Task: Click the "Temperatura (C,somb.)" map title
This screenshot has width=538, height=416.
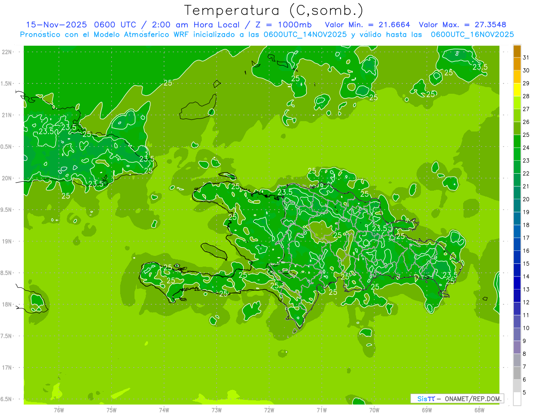Action: pos(274,11)
